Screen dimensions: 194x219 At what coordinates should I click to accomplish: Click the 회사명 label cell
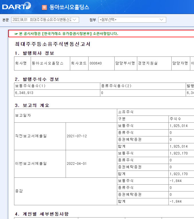pos(22,63)
